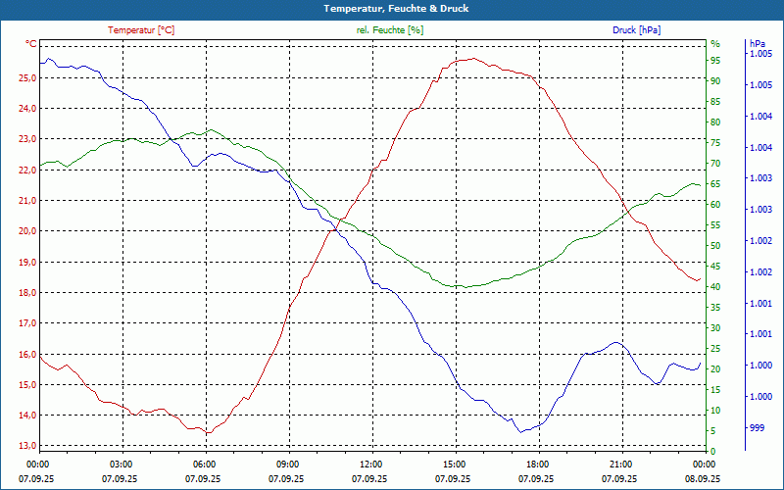The height and width of the screenshot is (490, 784).
Task: Click the 09:00 time axis label
Action: coord(287,465)
